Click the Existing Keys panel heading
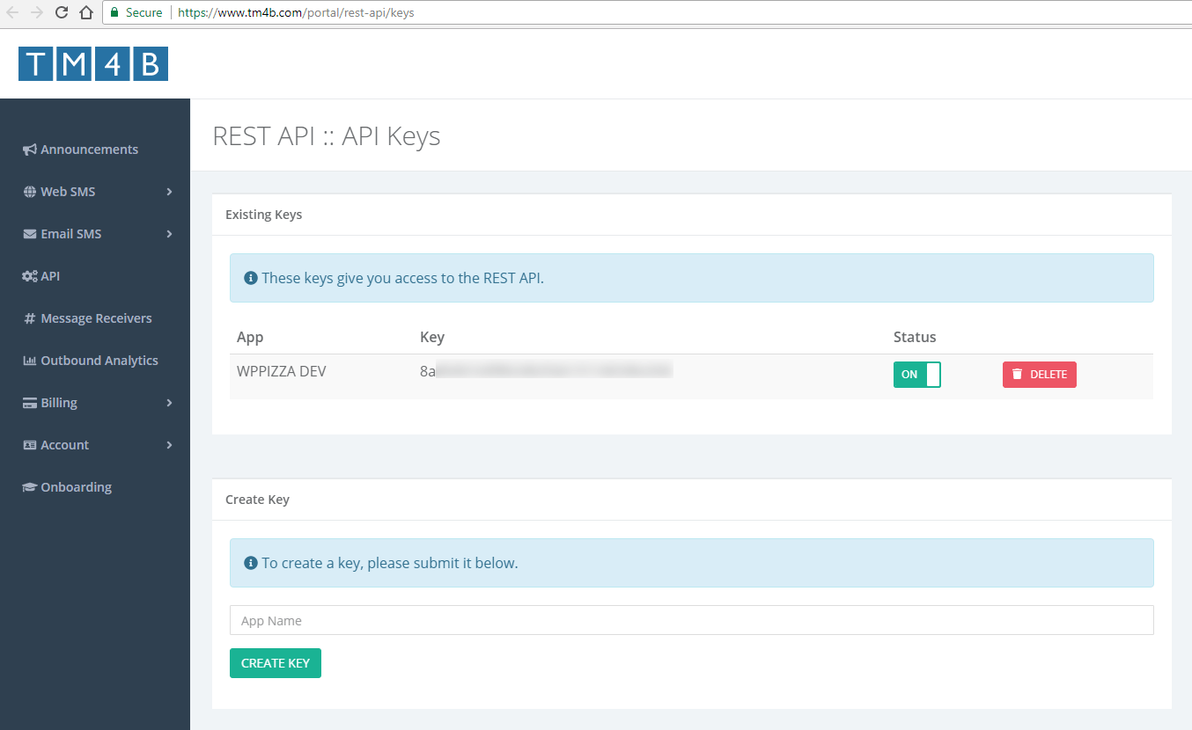 click(264, 215)
